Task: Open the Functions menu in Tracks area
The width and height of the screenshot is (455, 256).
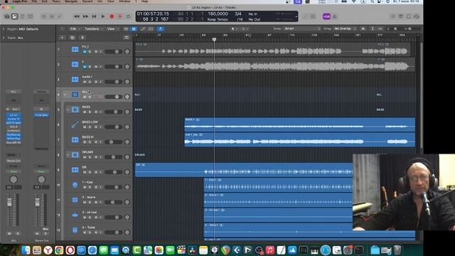Action: 93,28
